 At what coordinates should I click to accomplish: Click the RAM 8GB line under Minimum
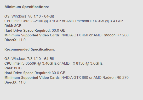click(13, 26)
